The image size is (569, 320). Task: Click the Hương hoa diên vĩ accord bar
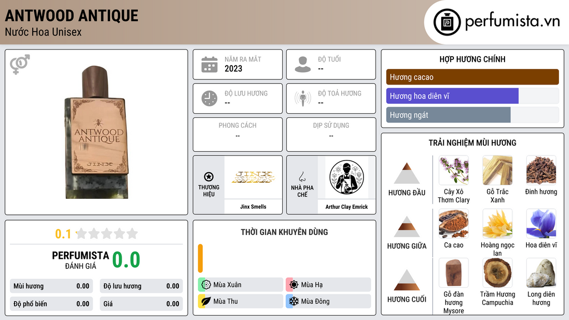(x=472, y=96)
